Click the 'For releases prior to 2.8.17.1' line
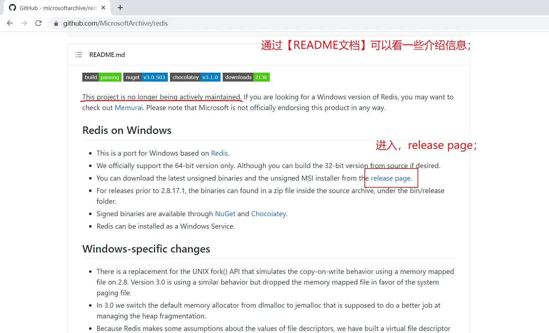Image resolution: width=549 pixels, height=333 pixels. (x=270, y=196)
